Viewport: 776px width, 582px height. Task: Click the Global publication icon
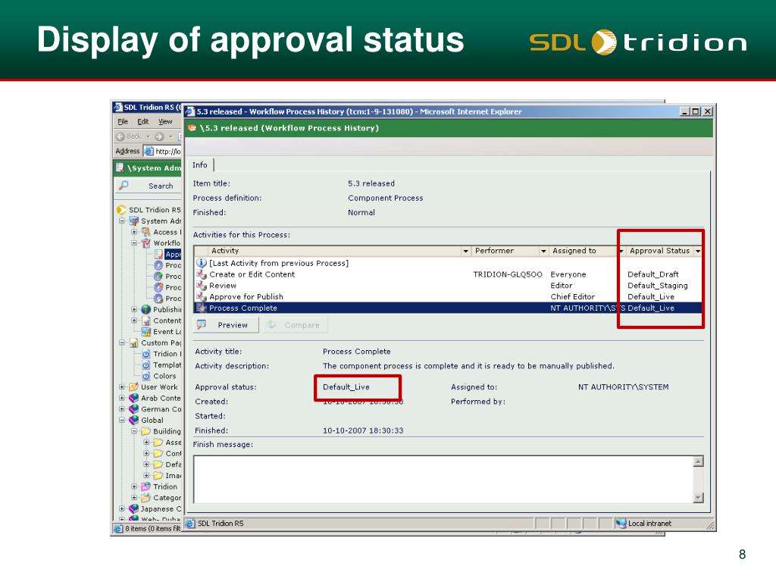pos(133,420)
